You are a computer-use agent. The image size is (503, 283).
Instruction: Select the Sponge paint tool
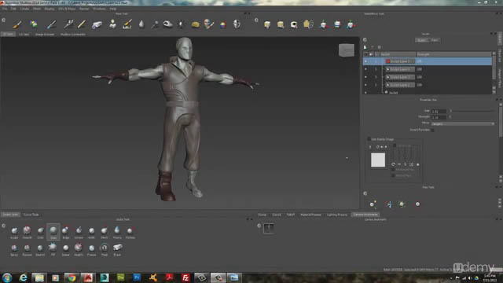(x=195, y=24)
